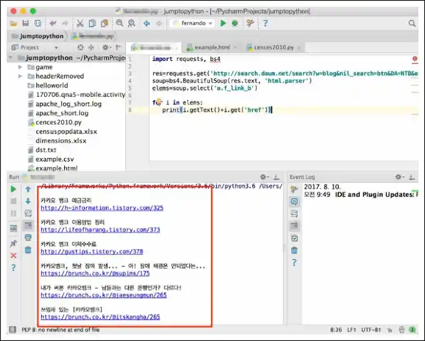Paste from clipboard with the toolbar icon
425x341 pixels.
(104, 23)
